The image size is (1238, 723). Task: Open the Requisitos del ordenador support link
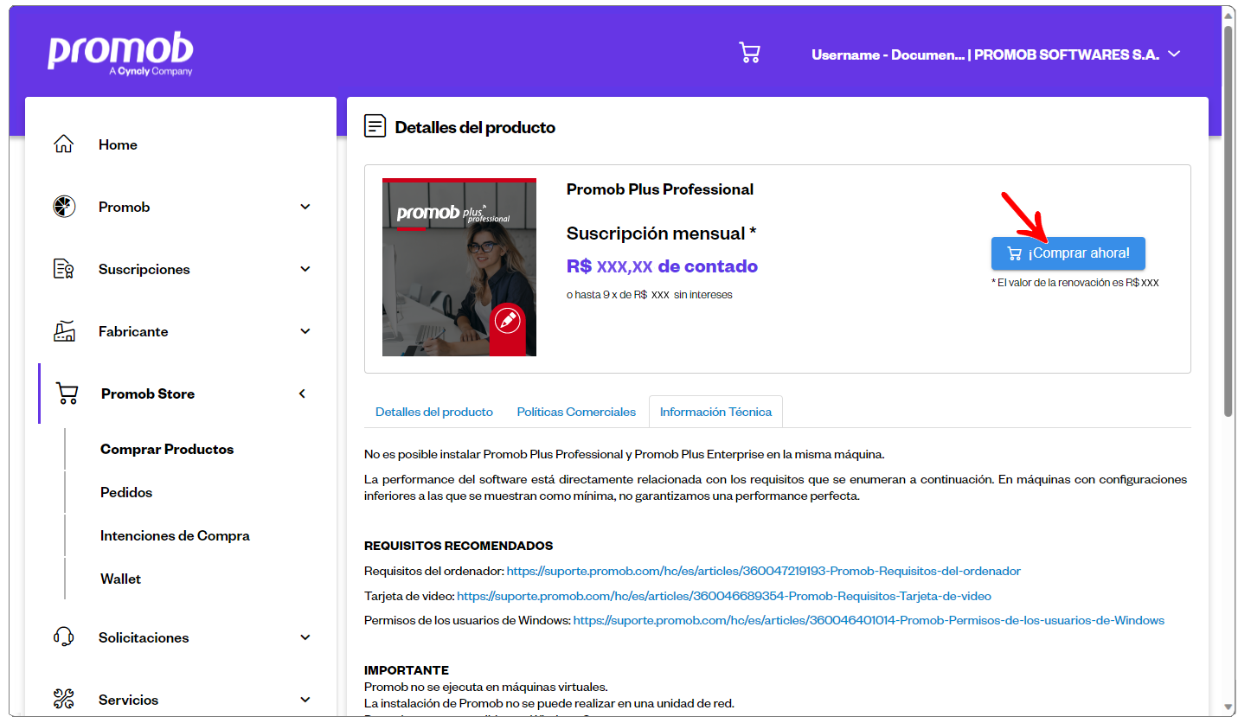coord(763,571)
